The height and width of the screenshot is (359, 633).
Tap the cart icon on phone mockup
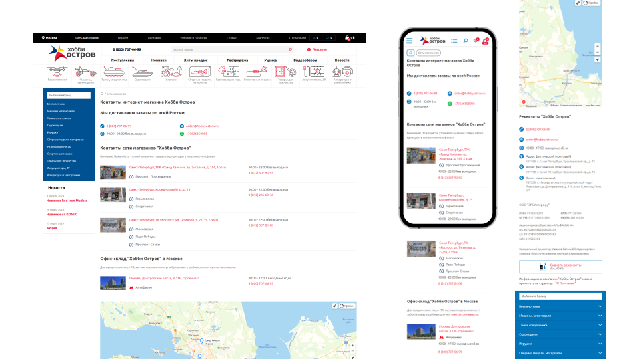click(486, 41)
